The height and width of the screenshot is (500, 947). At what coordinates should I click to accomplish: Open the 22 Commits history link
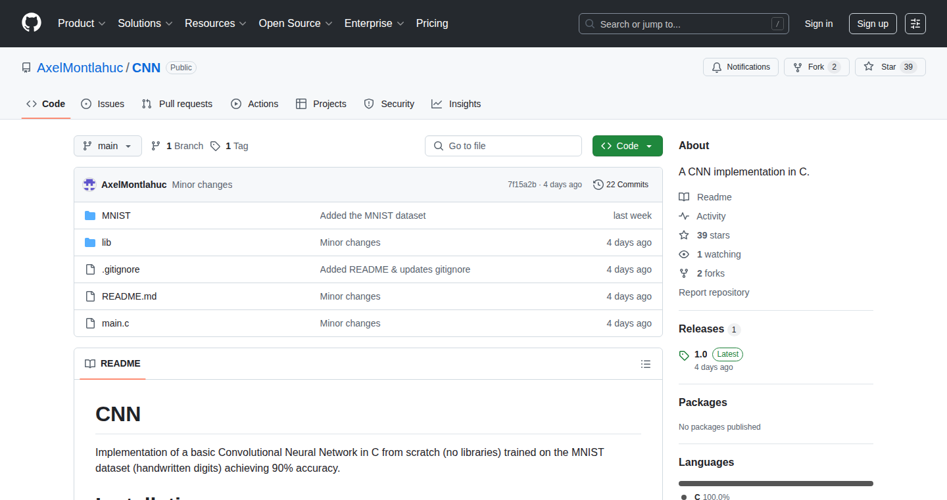(x=621, y=185)
